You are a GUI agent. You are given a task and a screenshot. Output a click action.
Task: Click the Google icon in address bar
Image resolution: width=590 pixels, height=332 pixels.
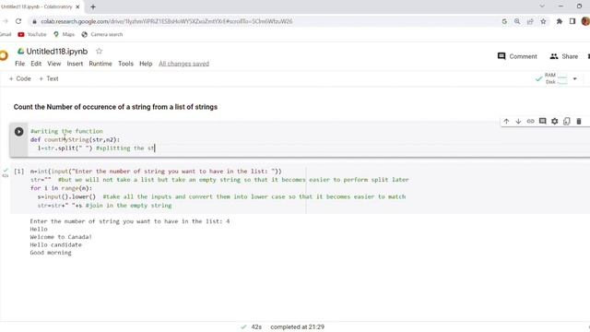504,21
